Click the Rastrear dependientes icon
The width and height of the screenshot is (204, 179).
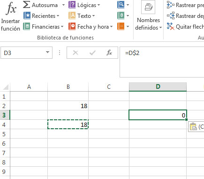click(171, 16)
